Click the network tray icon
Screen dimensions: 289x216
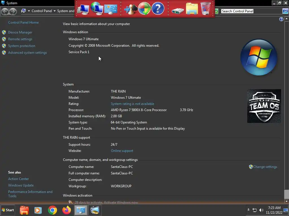[x=255, y=210]
